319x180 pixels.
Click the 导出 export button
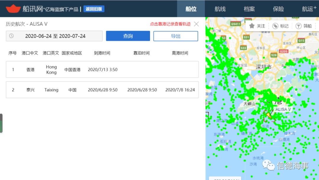(x=175, y=36)
